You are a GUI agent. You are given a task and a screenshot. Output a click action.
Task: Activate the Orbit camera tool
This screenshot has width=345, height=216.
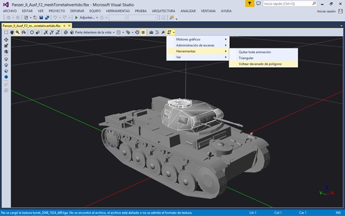(24, 32)
